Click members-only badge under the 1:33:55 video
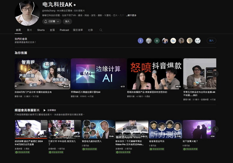Viewport: 233px width, 163px height. [56, 152]
